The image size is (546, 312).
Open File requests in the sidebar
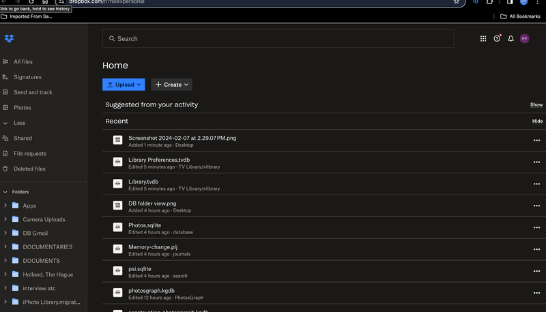30,154
